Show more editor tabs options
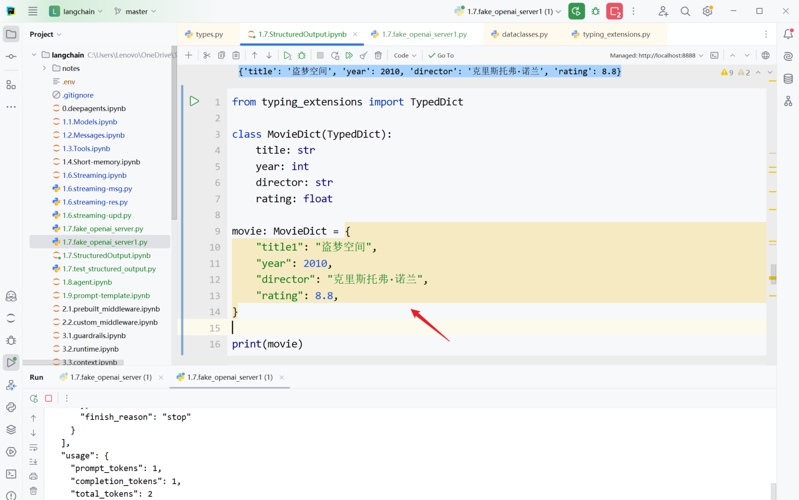 [766, 34]
